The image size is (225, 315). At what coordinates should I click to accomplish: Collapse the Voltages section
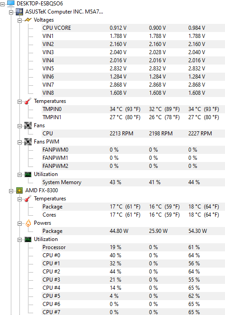tap(19, 20)
